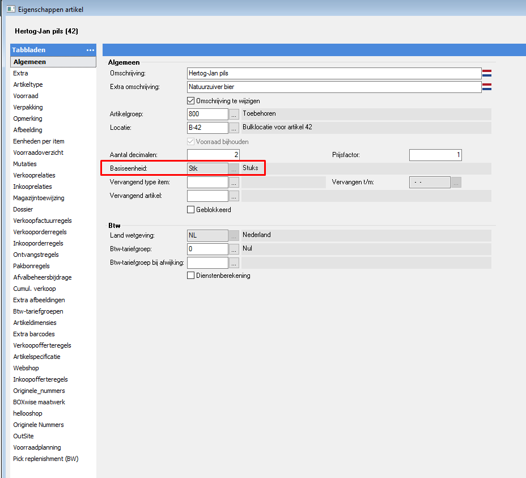Select the Extra barcodes tab

coord(34,334)
